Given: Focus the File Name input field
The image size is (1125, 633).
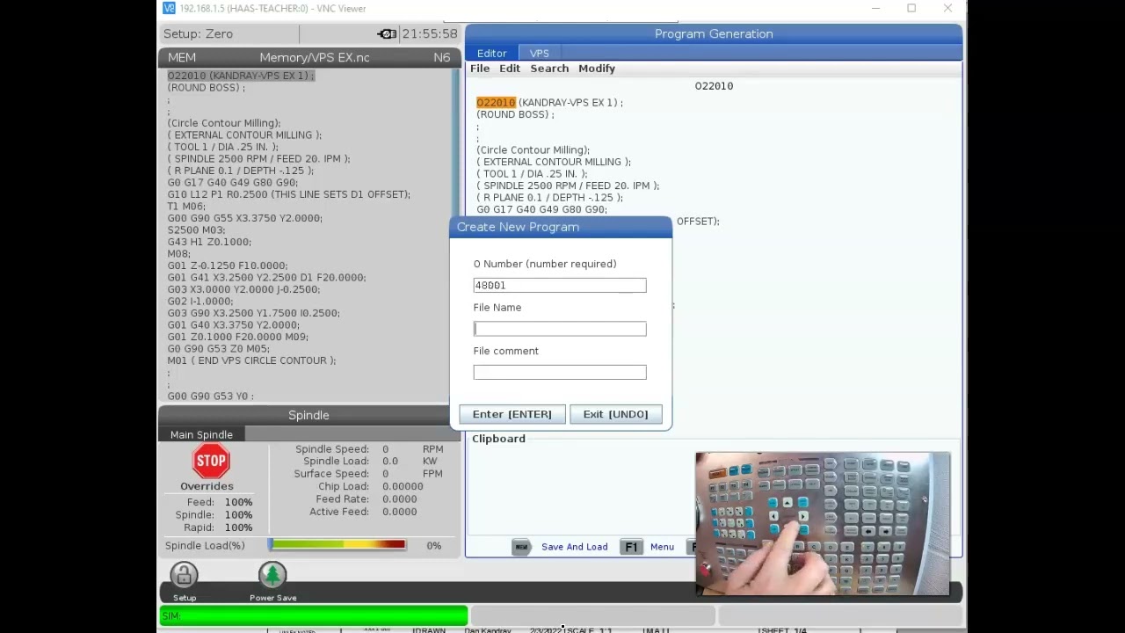Looking at the screenshot, I should click(560, 329).
